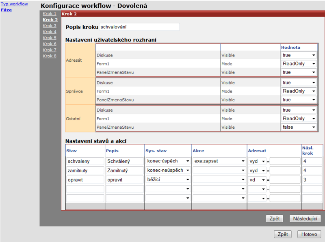Click the Následující button
The image size is (325, 242).
pos(305,218)
